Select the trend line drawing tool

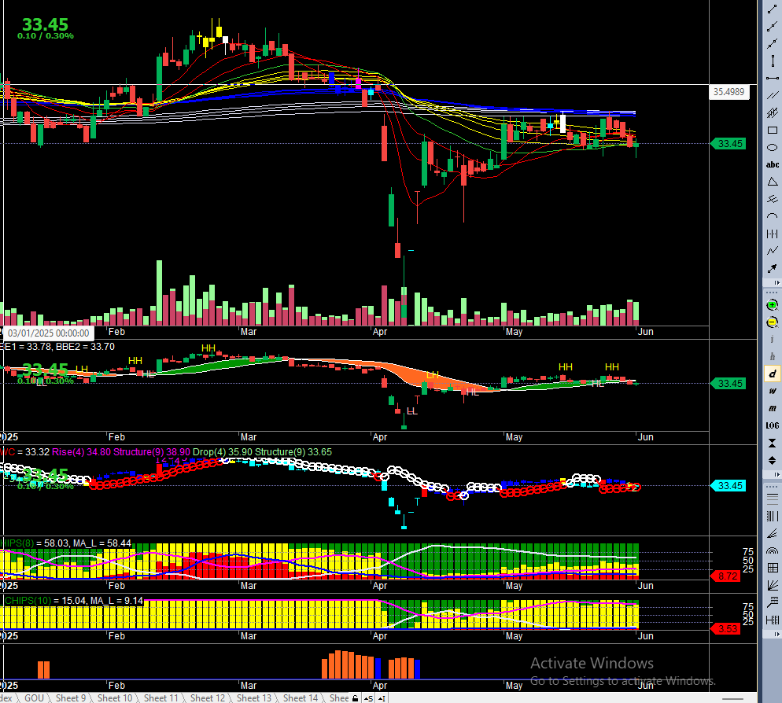772,9
